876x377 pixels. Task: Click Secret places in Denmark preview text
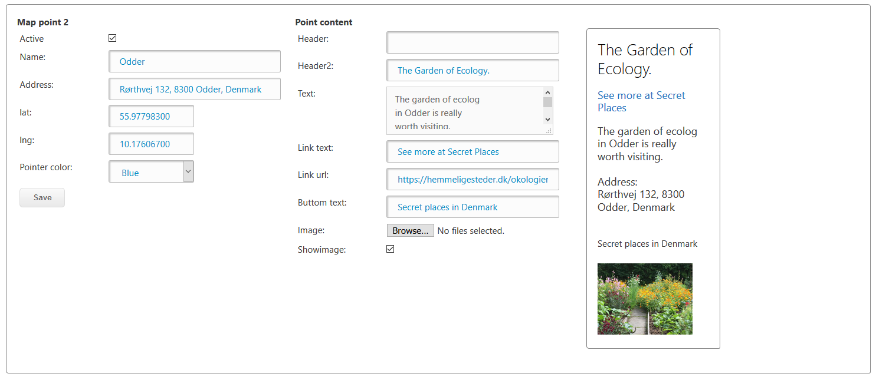(x=647, y=244)
